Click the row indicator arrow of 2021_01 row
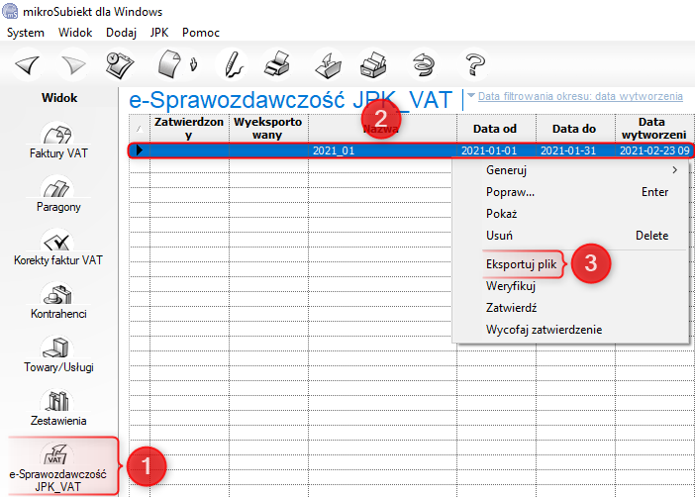695x497 pixels. [140, 150]
